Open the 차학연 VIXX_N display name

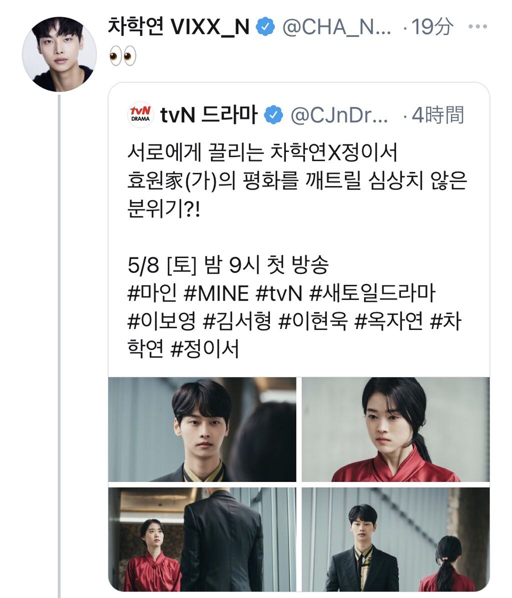178,26
